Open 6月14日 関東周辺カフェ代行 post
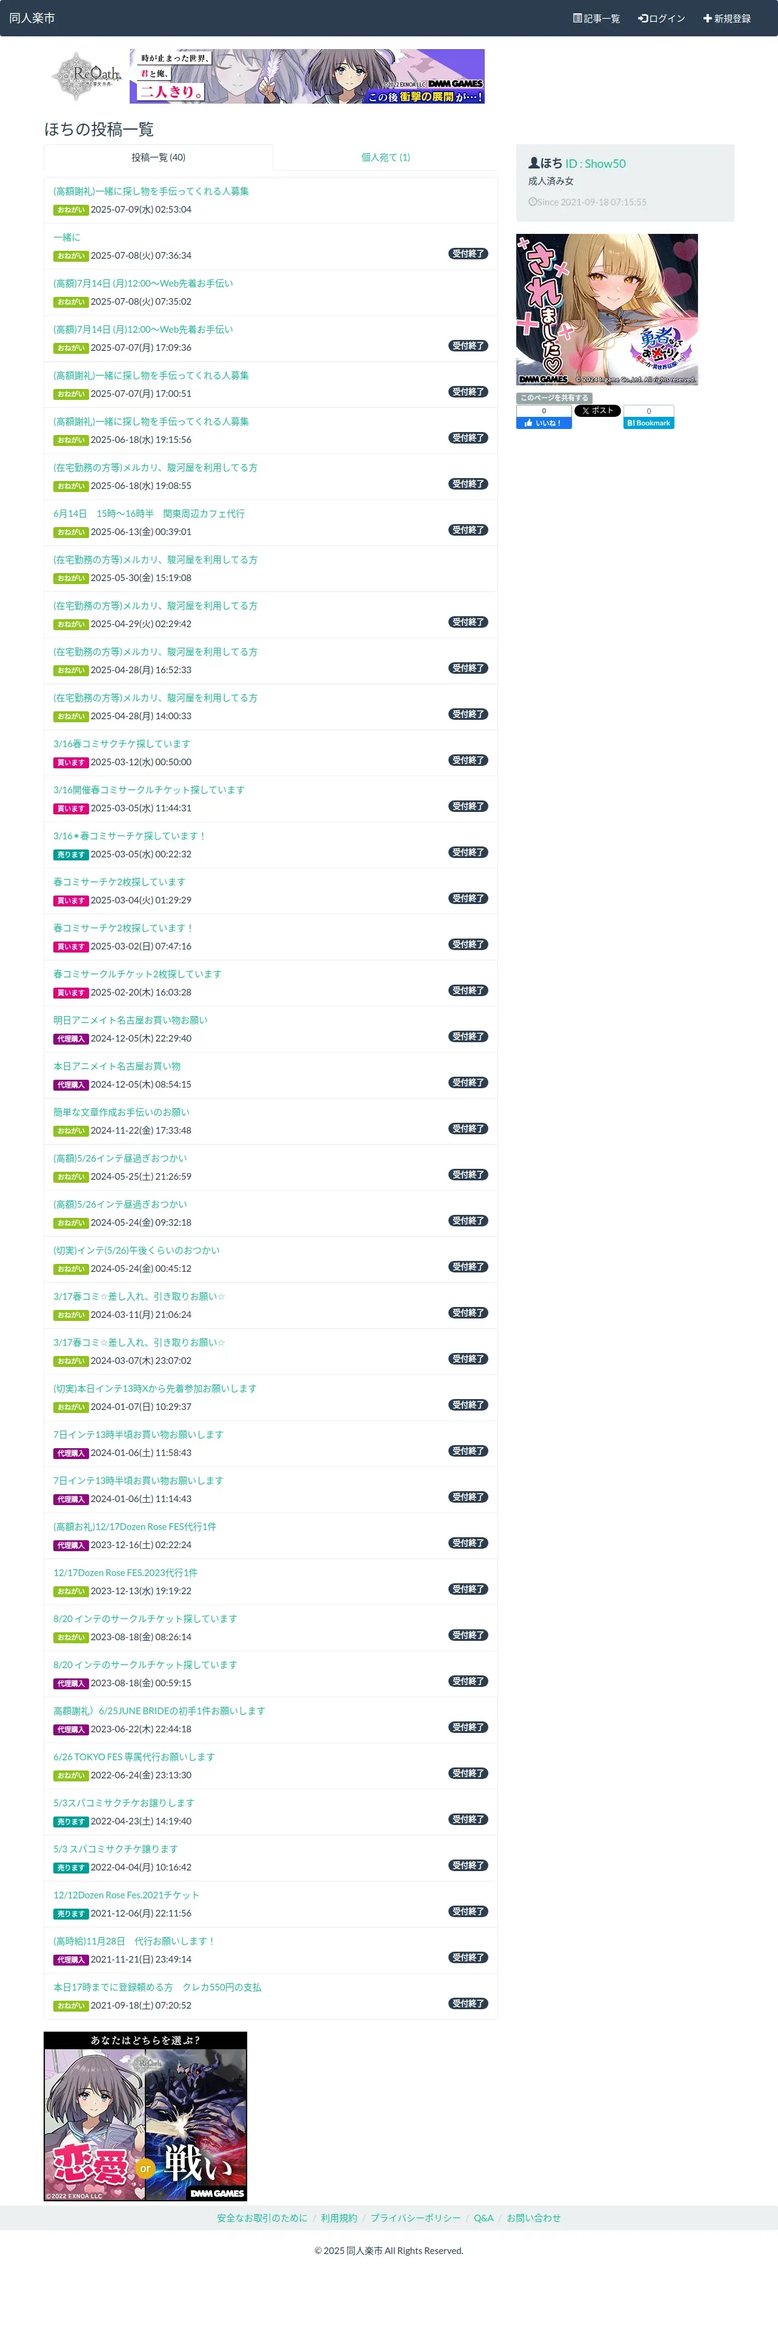This screenshot has width=778, height=2334. [148, 514]
